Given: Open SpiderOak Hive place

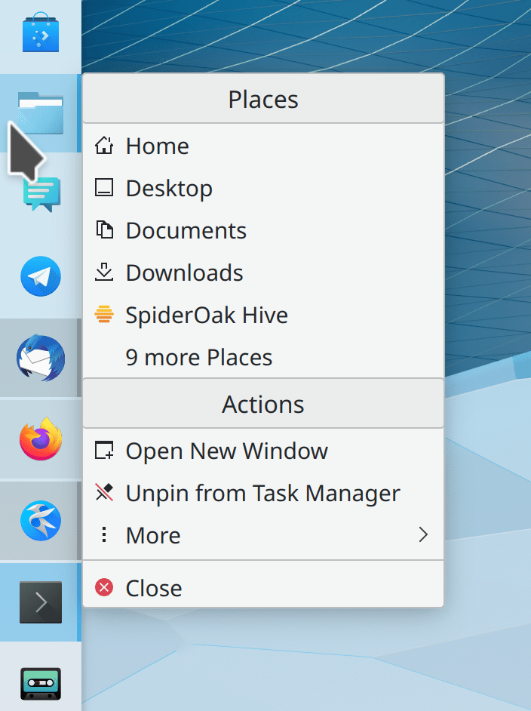Looking at the screenshot, I should point(207,315).
